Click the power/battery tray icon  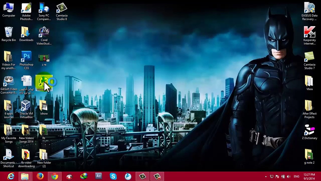(x=283, y=177)
